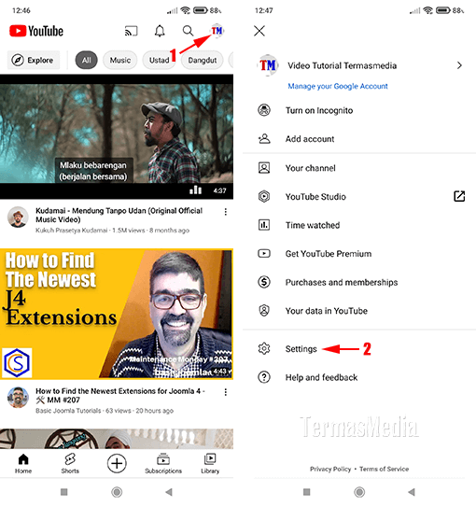Image resolution: width=476 pixels, height=506 pixels.
Task: Open the Library tab
Action: point(210,463)
